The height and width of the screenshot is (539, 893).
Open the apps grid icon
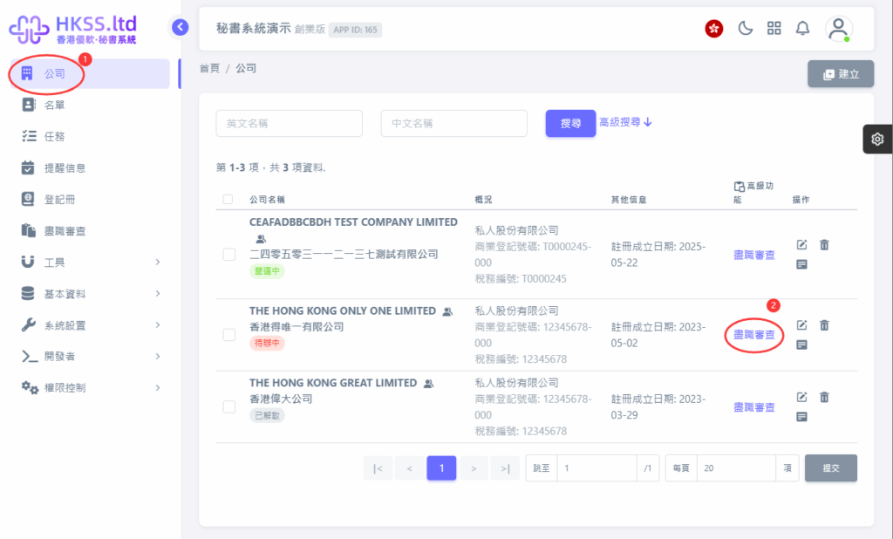(774, 28)
